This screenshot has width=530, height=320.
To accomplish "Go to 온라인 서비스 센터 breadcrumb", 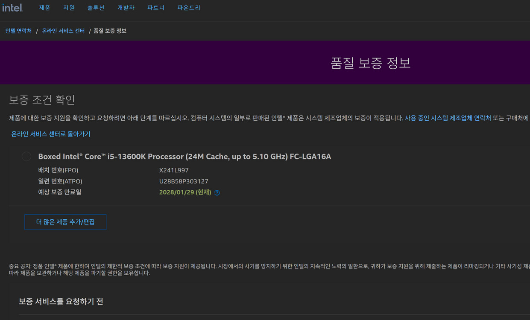I will pos(63,31).
